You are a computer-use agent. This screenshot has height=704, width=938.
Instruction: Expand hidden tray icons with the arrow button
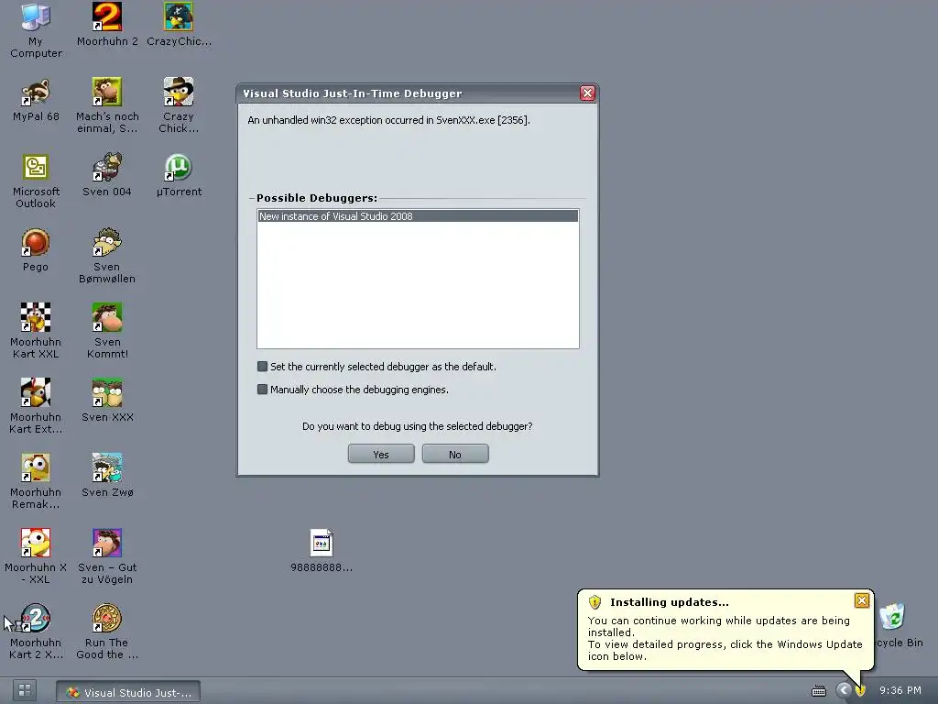point(844,690)
